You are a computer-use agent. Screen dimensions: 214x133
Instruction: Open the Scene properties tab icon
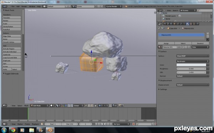(x=168, y=24)
